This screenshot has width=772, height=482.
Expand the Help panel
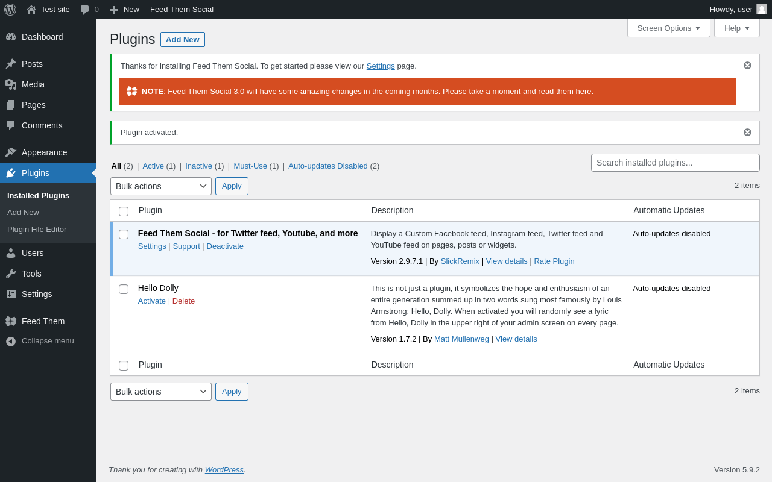tap(737, 28)
